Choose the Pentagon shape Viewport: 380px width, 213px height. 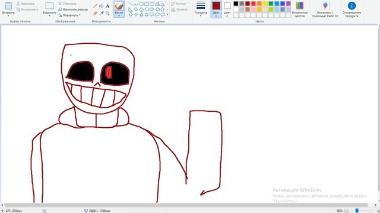tap(141, 9)
